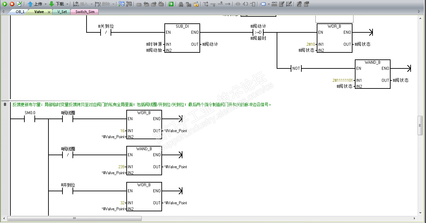Viewport: 426px width, 223px height.
Task: Open POU properties icon at toolbar end
Action: (306, 4)
